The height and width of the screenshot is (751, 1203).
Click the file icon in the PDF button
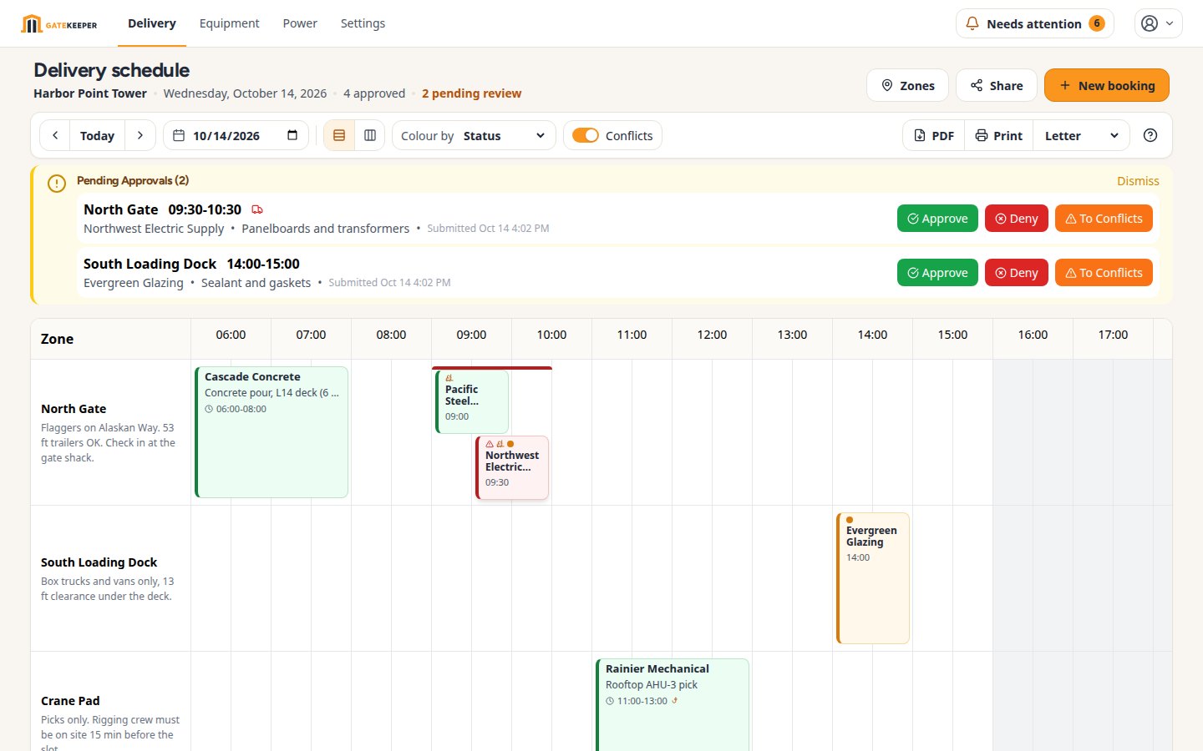tap(920, 135)
